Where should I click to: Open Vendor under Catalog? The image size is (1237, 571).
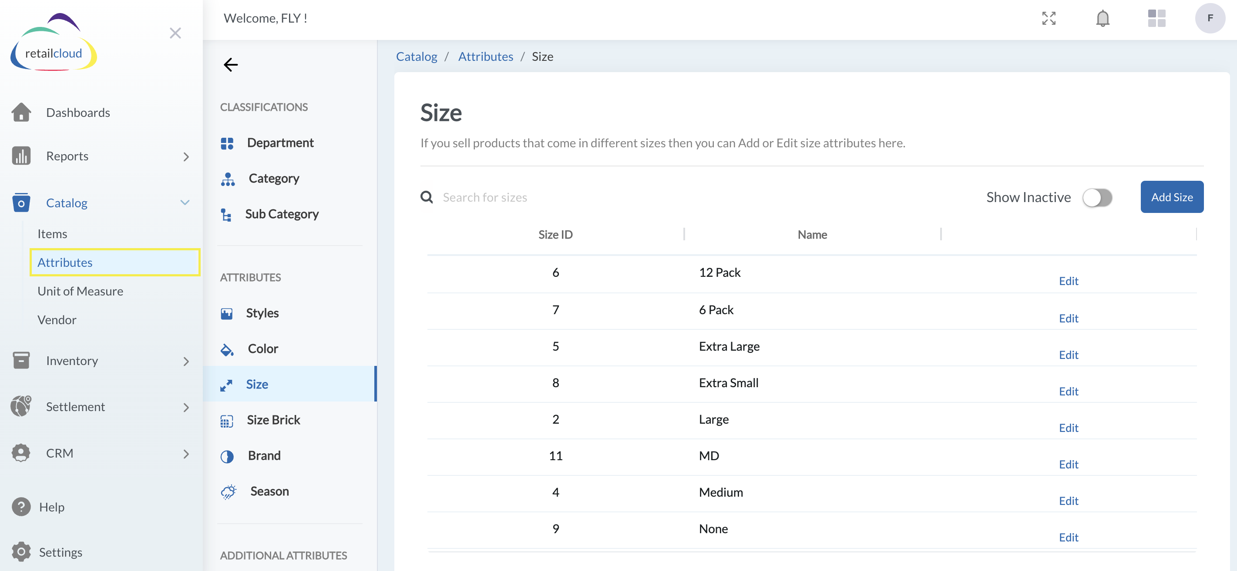57,319
